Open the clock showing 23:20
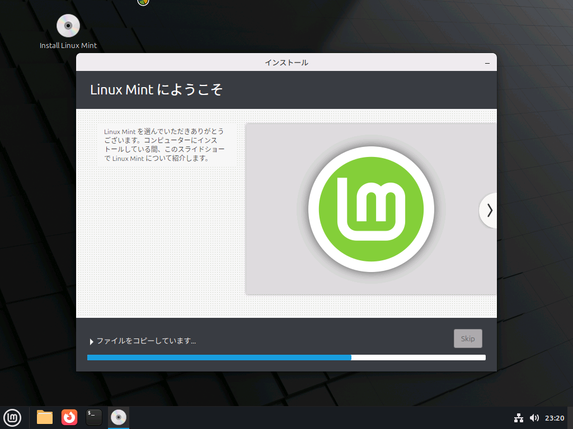This screenshot has height=429, width=573. [x=556, y=417]
